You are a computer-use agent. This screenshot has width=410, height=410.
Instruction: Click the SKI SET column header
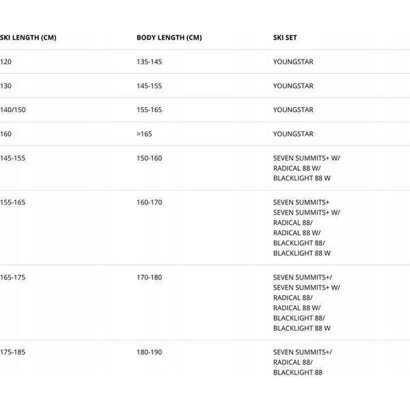[285, 38]
